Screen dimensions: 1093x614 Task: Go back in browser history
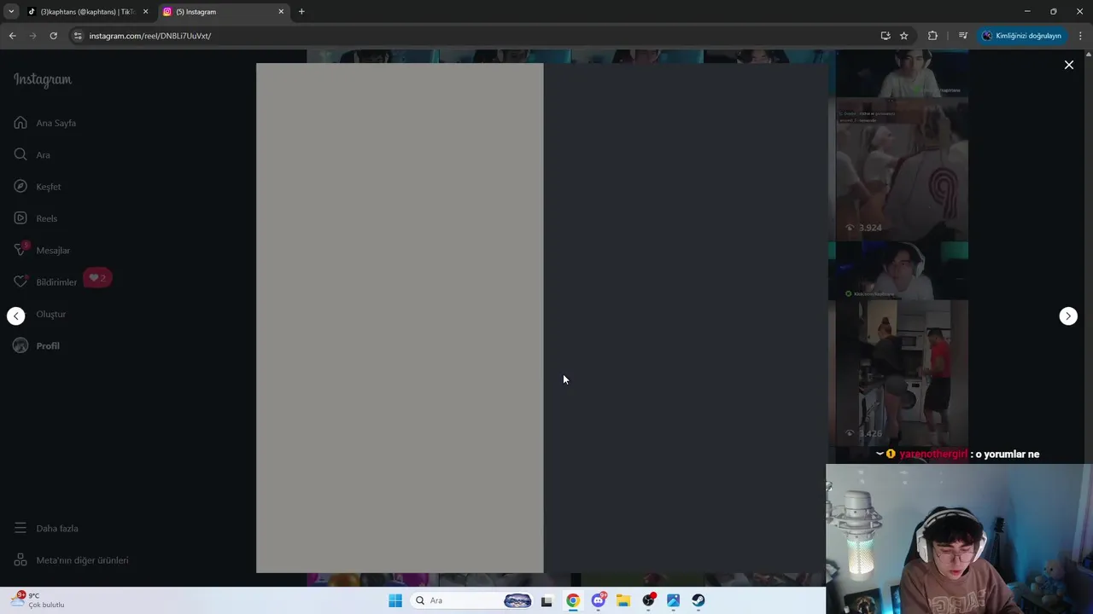(12, 36)
